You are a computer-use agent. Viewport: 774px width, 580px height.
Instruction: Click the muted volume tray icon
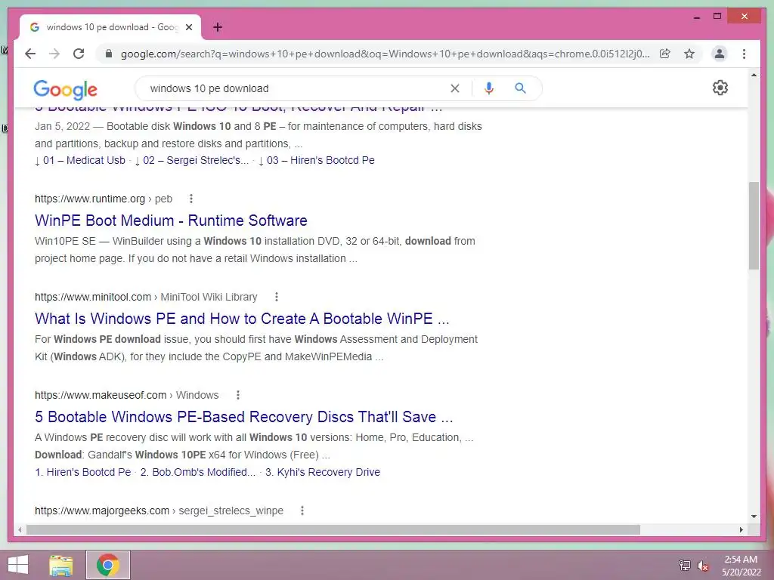point(702,566)
